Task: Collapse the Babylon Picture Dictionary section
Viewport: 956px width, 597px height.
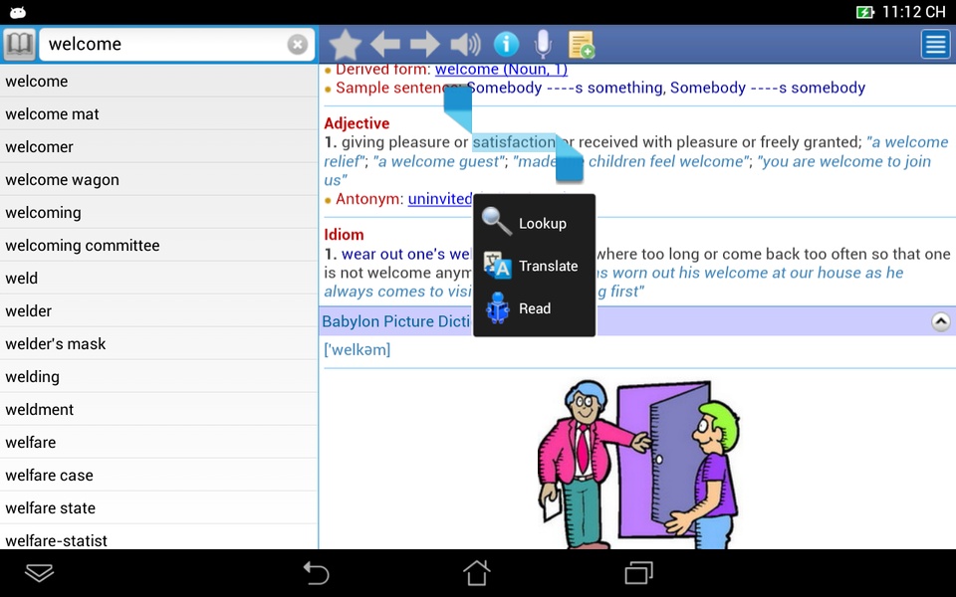Action: pyautogui.click(x=941, y=321)
